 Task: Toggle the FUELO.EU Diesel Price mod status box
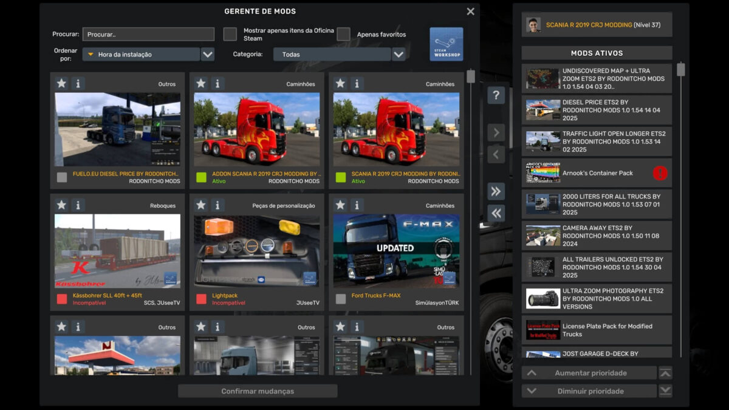pos(62,177)
